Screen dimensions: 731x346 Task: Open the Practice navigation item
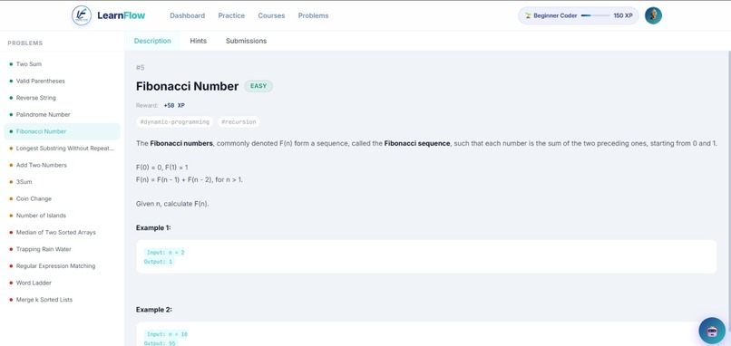click(x=231, y=15)
